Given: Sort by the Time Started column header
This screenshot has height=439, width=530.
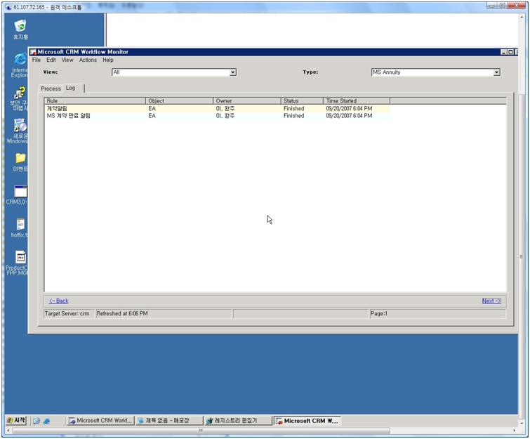Looking at the screenshot, I should click(x=357, y=100).
